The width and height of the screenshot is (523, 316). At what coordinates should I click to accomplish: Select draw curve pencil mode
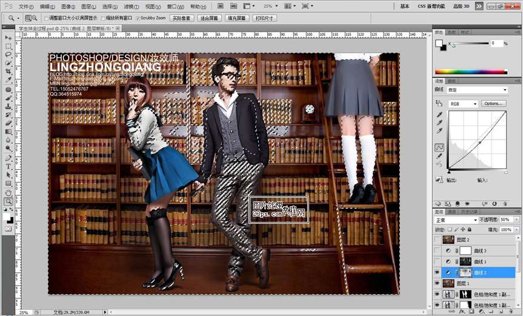439,156
